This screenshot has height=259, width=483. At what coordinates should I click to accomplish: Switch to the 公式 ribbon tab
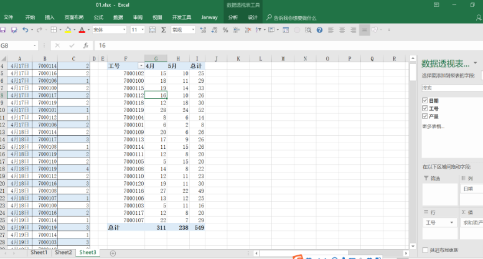(x=98, y=17)
